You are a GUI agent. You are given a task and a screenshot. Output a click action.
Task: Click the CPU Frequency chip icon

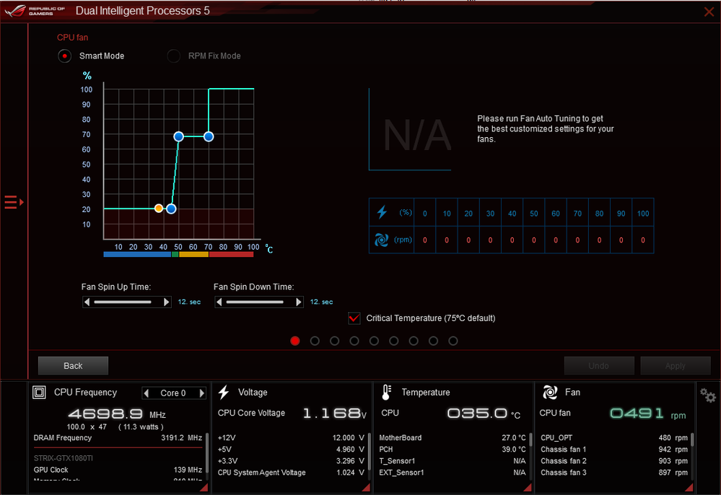pos(39,392)
